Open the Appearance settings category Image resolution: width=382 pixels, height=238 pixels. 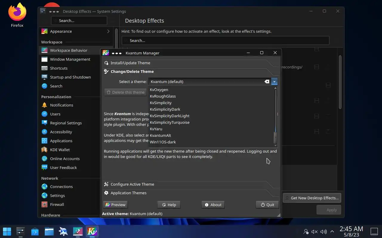[x=76, y=31]
